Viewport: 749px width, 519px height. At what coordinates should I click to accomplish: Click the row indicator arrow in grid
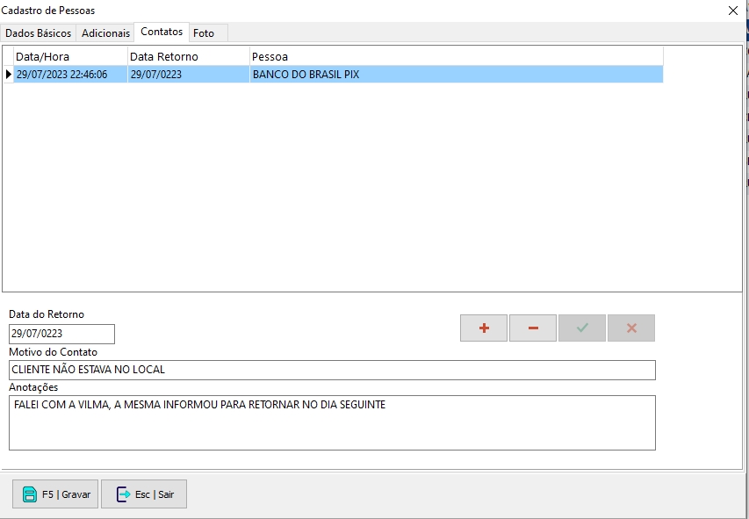(x=9, y=75)
